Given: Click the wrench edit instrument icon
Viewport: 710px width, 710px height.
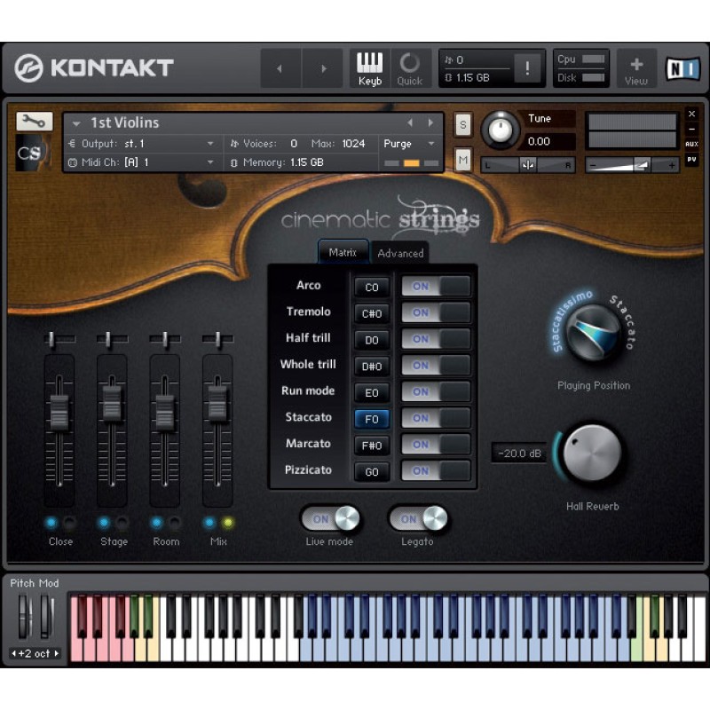Looking at the screenshot, I should point(34,122).
